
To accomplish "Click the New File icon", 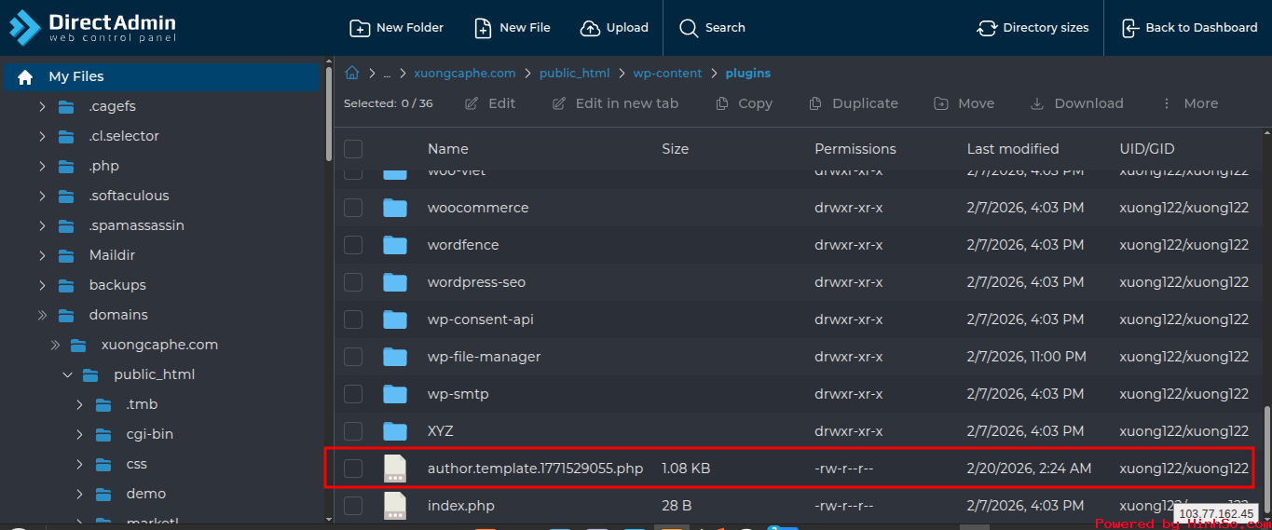I will (x=483, y=28).
